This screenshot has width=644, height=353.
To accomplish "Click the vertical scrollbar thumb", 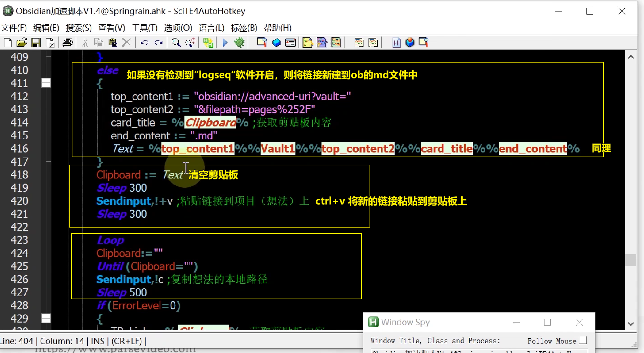I will pos(631,260).
